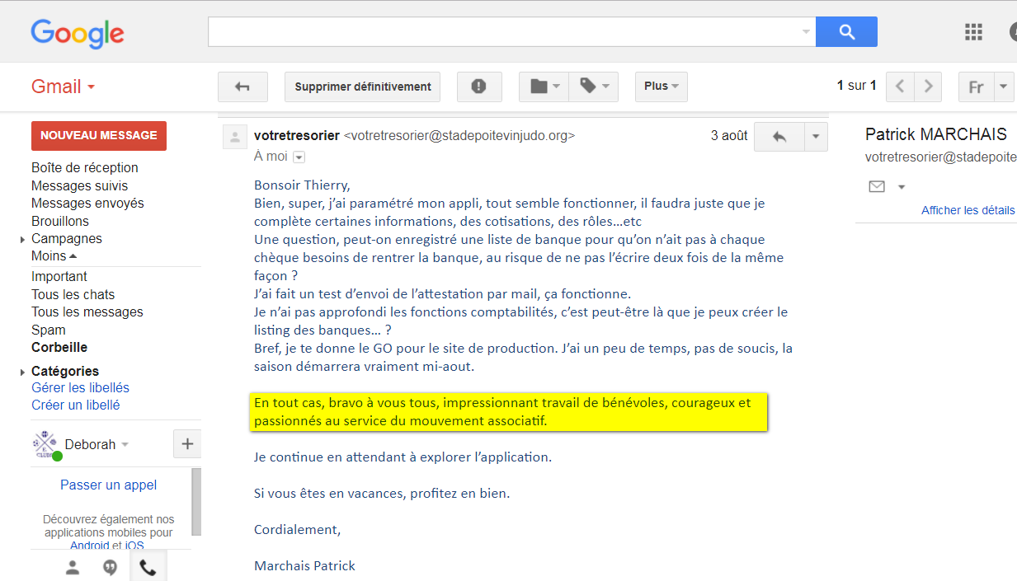
Task: Open the Brouillons folder
Action: pyautogui.click(x=60, y=221)
